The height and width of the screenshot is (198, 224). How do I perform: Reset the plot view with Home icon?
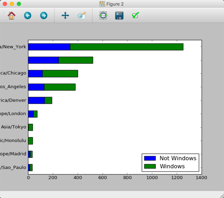coord(12,15)
